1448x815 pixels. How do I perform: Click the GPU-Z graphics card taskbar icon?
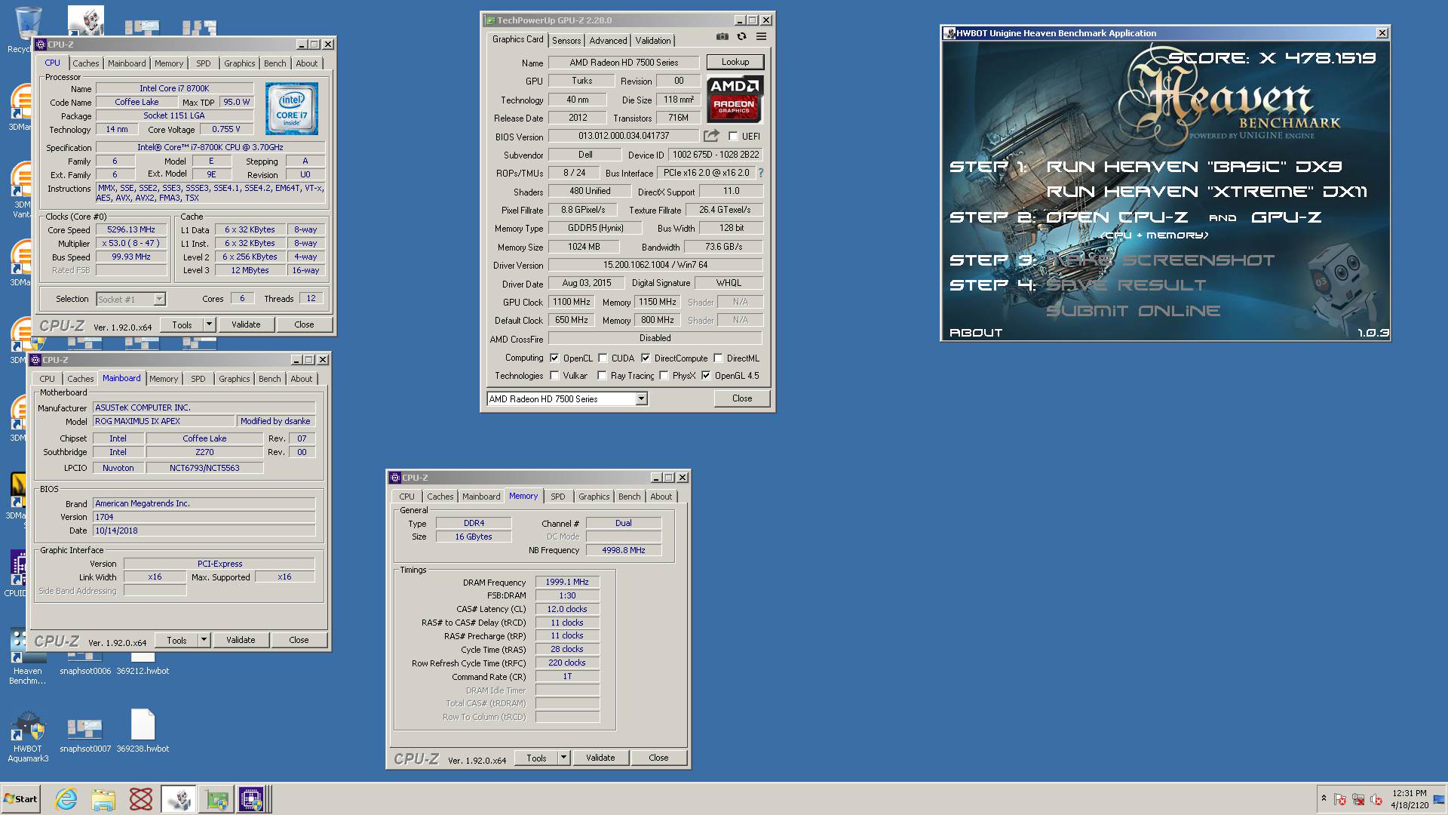click(216, 799)
